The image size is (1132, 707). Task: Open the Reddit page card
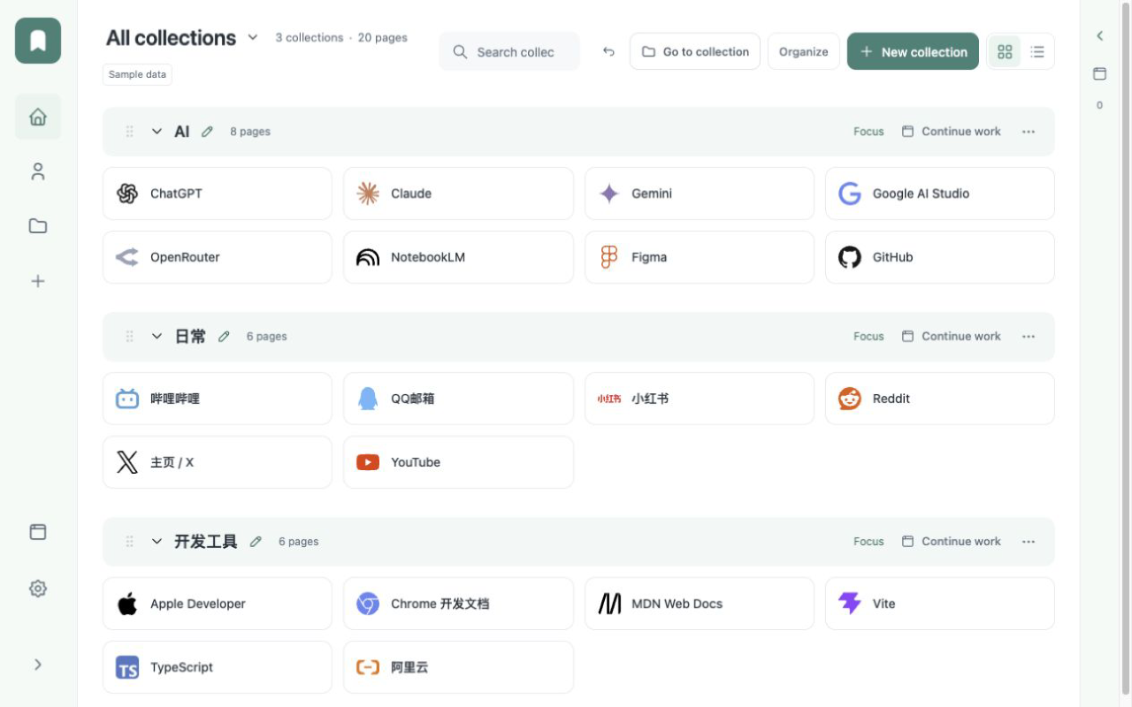(940, 399)
